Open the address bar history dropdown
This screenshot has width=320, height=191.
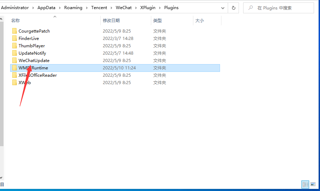(x=223, y=8)
